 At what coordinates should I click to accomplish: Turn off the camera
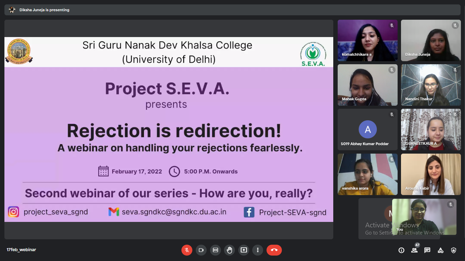pos(201,250)
